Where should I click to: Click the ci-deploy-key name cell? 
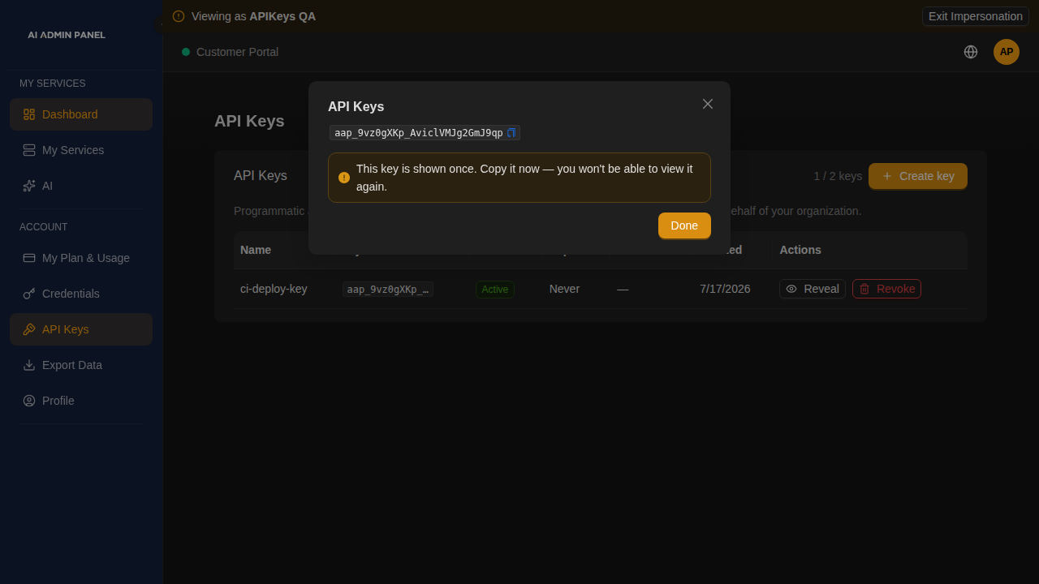pyautogui.click(x=274, y=289)
